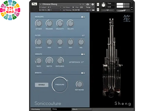Click the pan slider below the Tune knob
Screen dimensions: 164x111
click(x=108, y=10)
